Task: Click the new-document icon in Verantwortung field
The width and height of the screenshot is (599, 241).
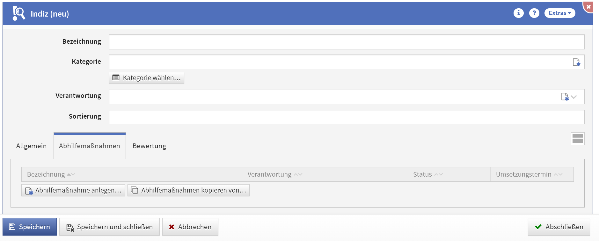Action: [x=565, y=97]
